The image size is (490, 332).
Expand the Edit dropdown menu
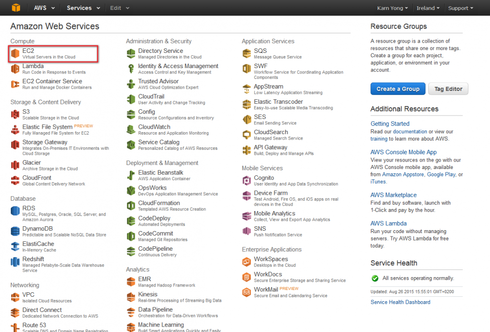click(x=120, y=8)
